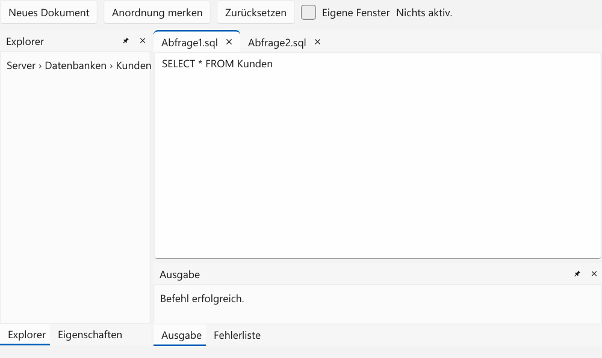Click the Explorer panel title
Screen dimensions: 602x358
pyautogui.click(x=25, y=41)
